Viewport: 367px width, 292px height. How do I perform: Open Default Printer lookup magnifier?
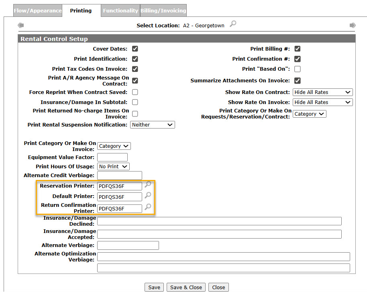click(148, 196)
